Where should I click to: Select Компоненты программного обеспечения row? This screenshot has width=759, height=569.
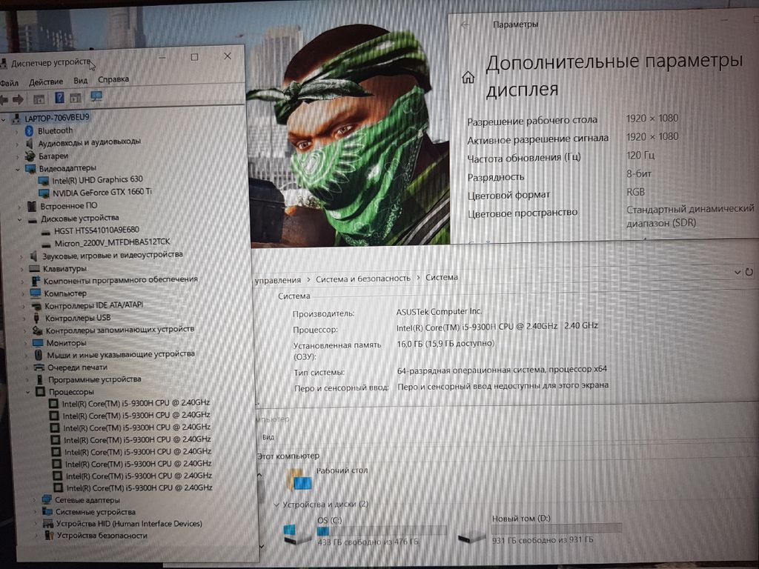click(121, 279)
